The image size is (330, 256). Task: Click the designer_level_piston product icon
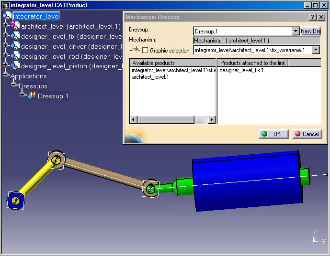click(x=15, y=66)
